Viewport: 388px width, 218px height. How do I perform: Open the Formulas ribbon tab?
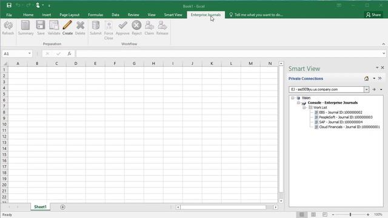pos(96,15)
